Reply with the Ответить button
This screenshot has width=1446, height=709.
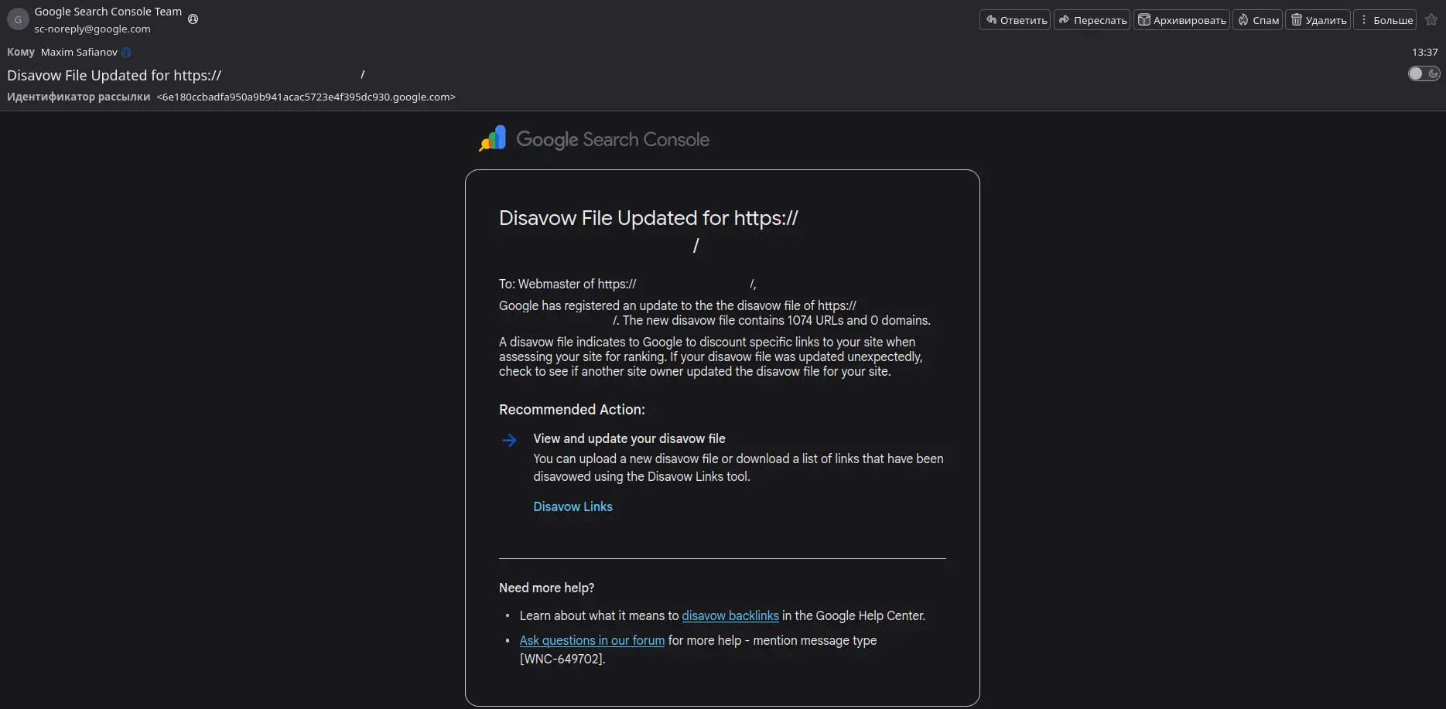click(x=1015, y=20)
